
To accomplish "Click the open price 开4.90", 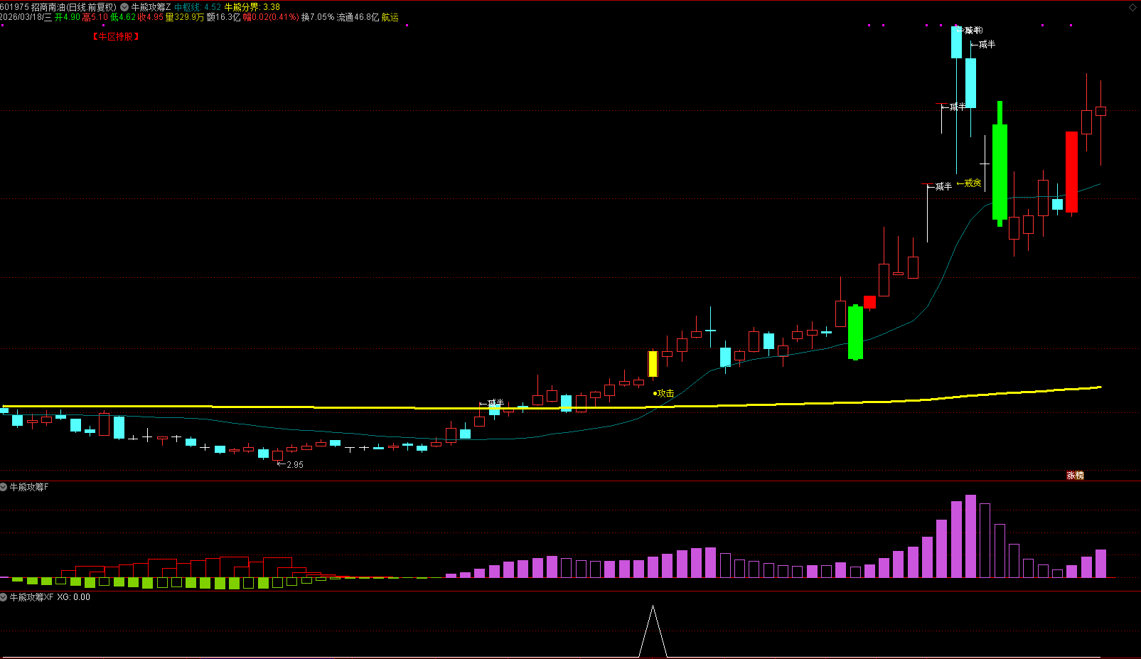I will point(68,17).
